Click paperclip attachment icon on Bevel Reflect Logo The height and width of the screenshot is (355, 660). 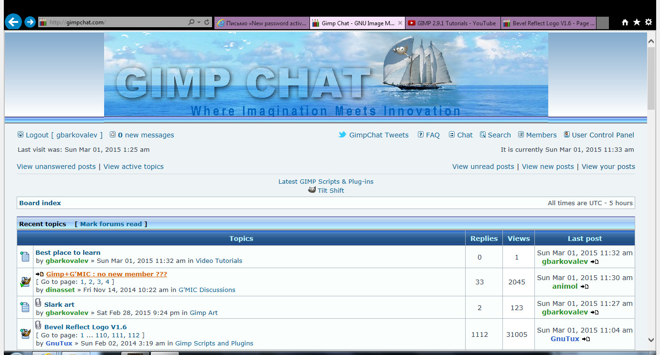[39, 326]
